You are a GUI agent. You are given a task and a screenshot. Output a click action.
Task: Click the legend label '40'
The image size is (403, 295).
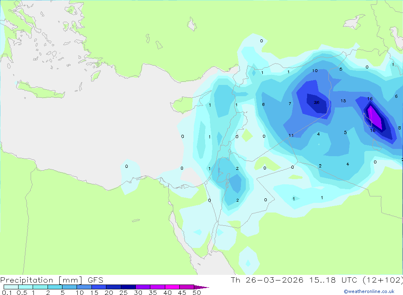point(167,293)
